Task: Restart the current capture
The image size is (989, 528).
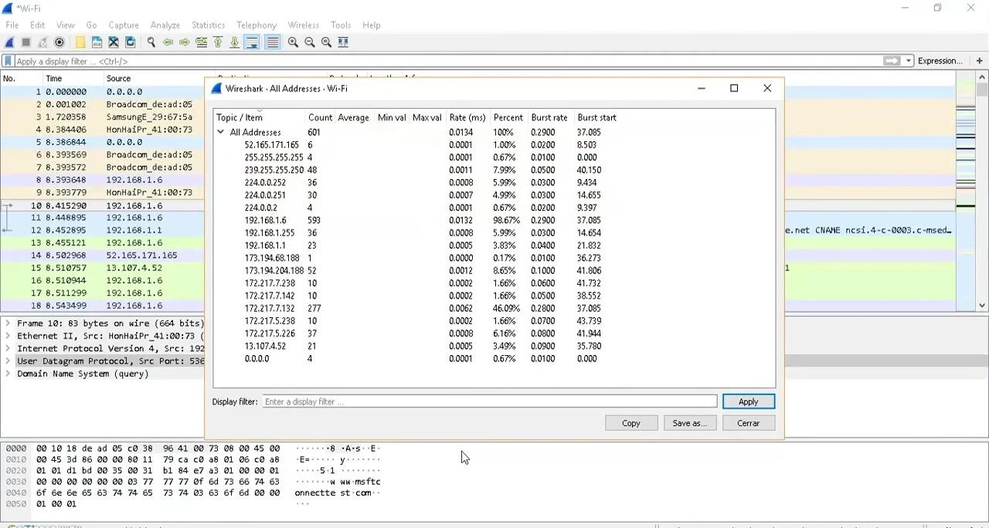Action: click(42, 42)
